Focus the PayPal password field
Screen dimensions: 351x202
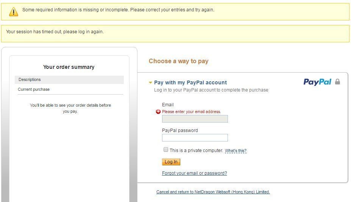tap(195, 138)
